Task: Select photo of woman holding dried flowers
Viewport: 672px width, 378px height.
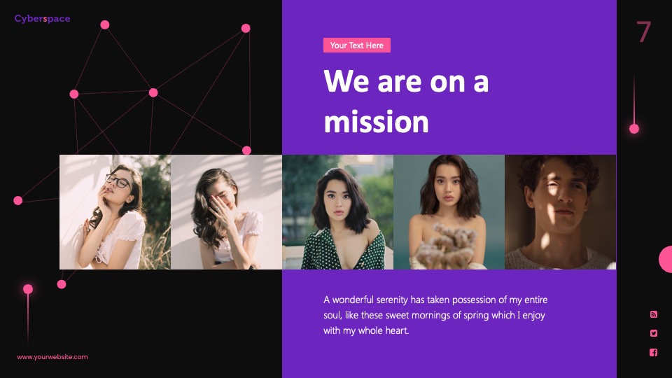Action: (x=449, y=211)
